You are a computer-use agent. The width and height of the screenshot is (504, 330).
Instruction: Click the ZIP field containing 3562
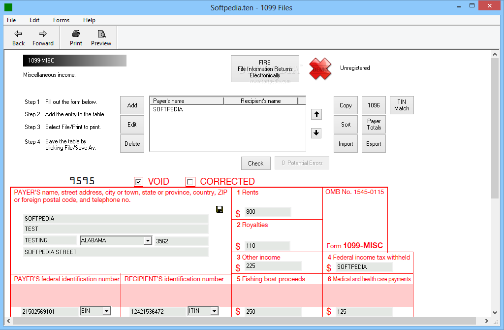point(181,241)
